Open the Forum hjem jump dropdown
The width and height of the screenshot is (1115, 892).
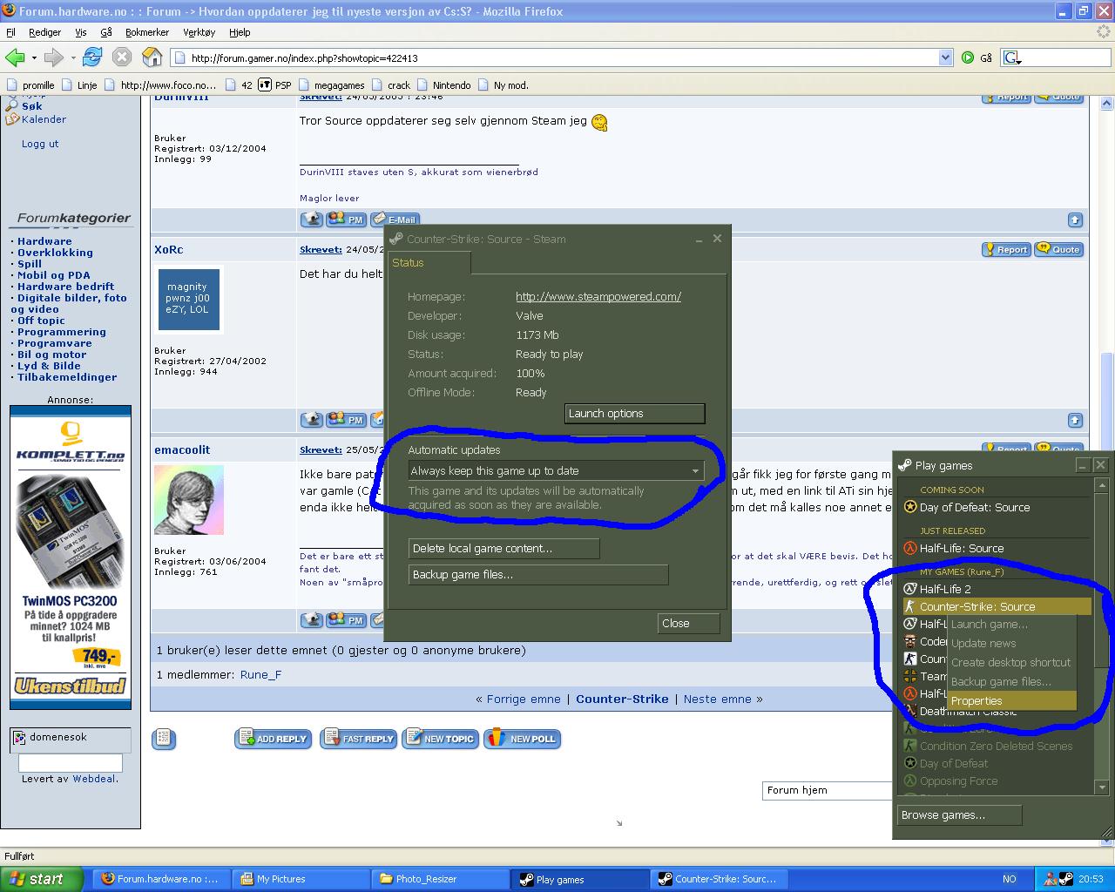coord(828,790)
